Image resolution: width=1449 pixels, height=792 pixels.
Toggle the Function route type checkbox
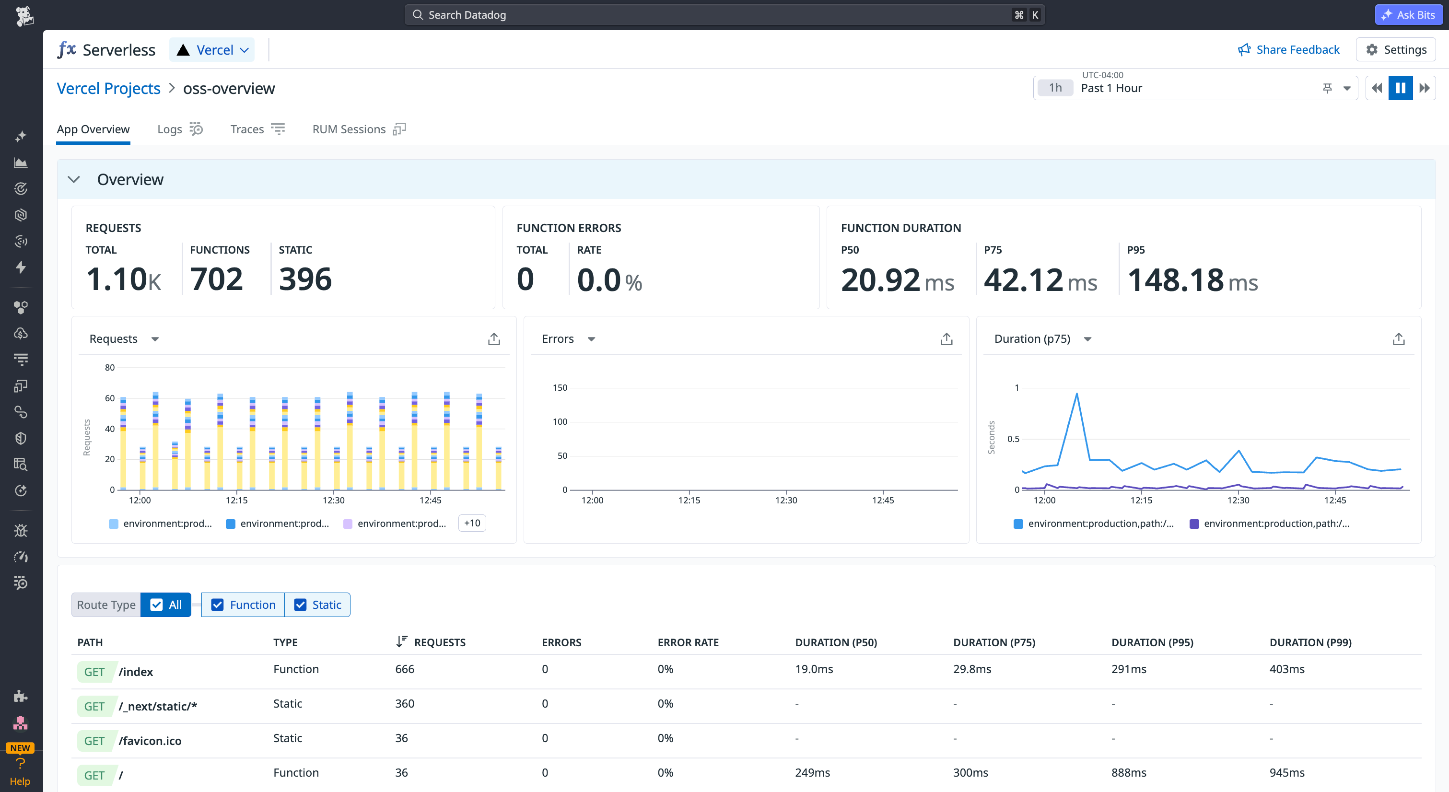tap(217, 605)
